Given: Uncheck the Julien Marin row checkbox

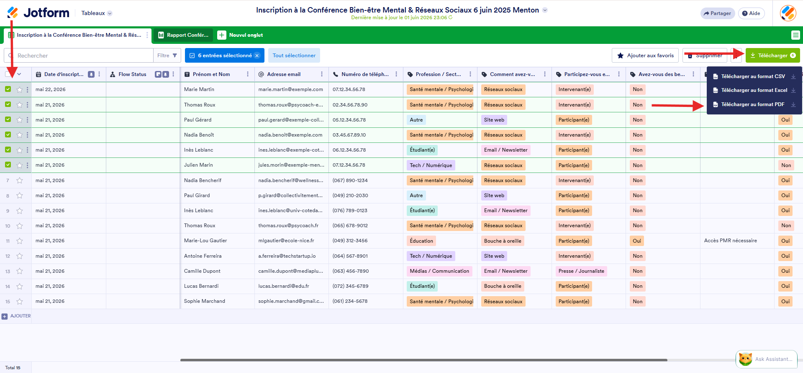Looking at the screenshot, I should [x=8, y=165].
